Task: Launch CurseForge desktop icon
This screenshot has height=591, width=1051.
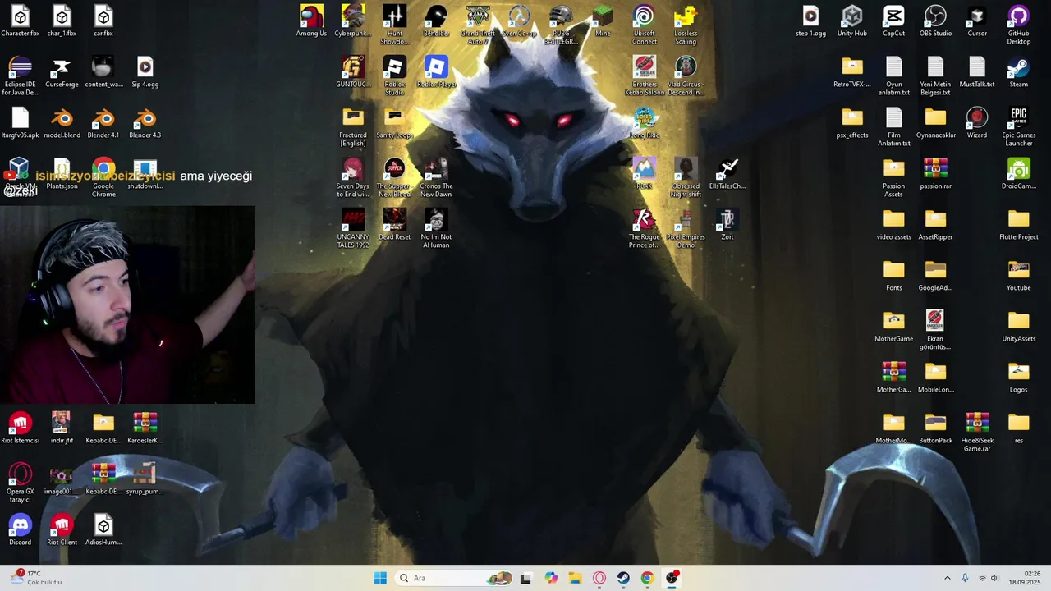Action: 62,72
